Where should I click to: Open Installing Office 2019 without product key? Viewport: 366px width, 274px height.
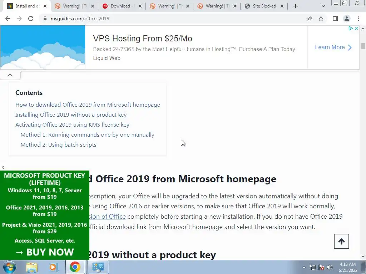(71, 115)
